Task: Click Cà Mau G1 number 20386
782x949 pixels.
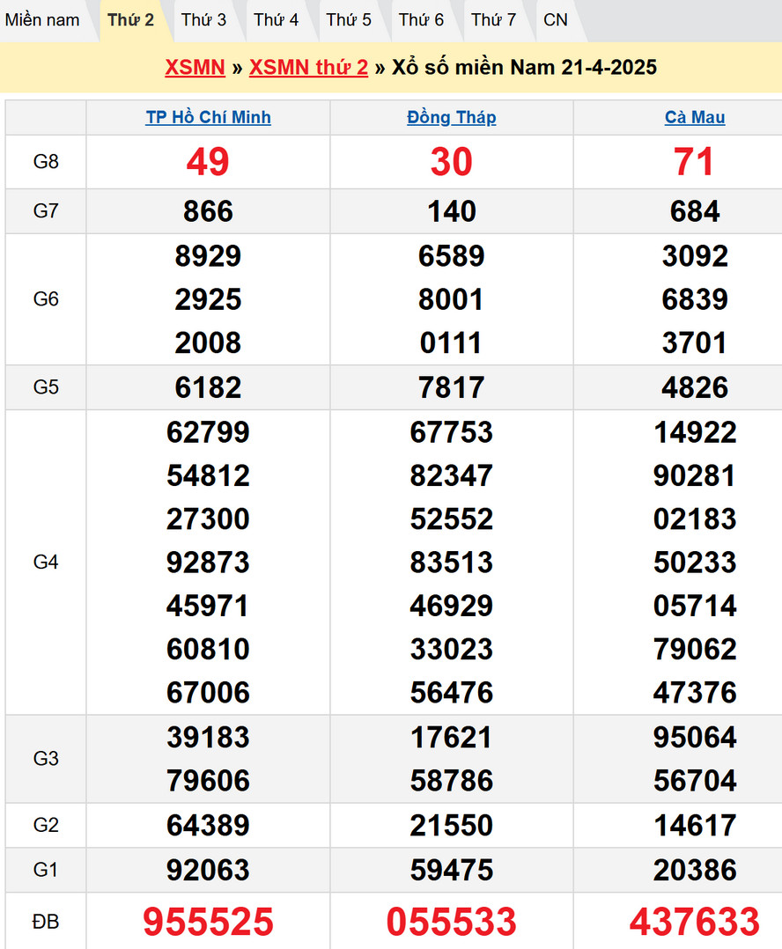Action: [695, 871]
